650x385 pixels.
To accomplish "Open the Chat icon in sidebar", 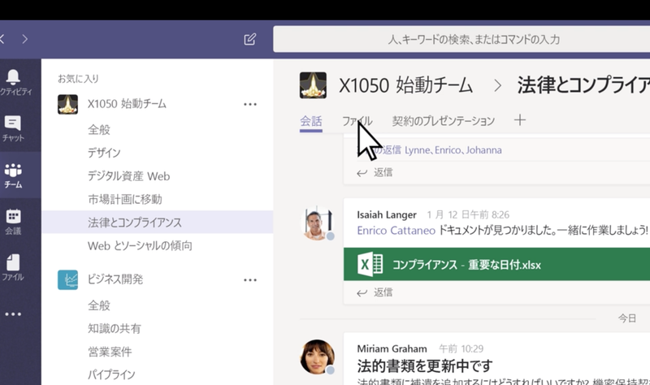I will click(x=13, y=127).
